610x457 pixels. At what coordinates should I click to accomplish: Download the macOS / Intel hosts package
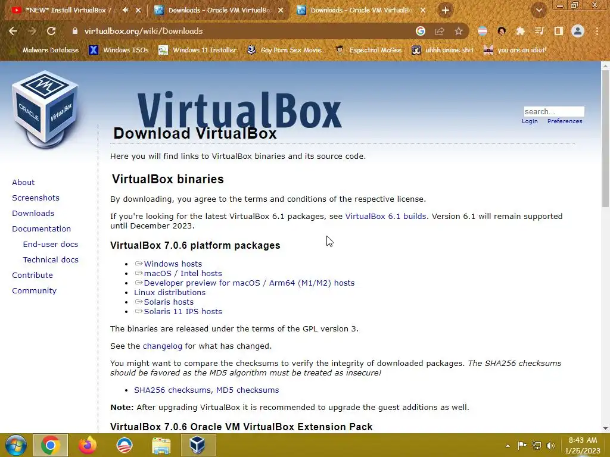183,273
